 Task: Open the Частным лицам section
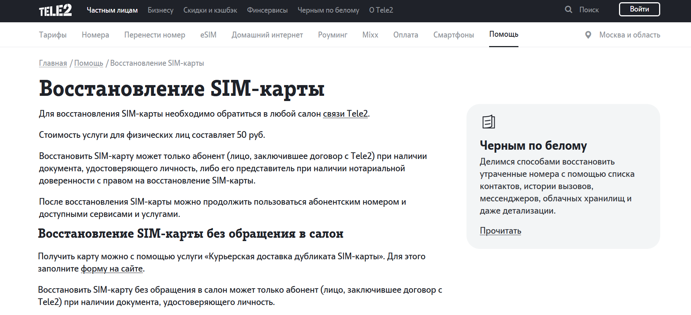pyautogui.click(x=112, y=10)
